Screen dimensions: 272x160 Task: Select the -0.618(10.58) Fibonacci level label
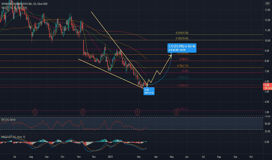coord(182,33)
